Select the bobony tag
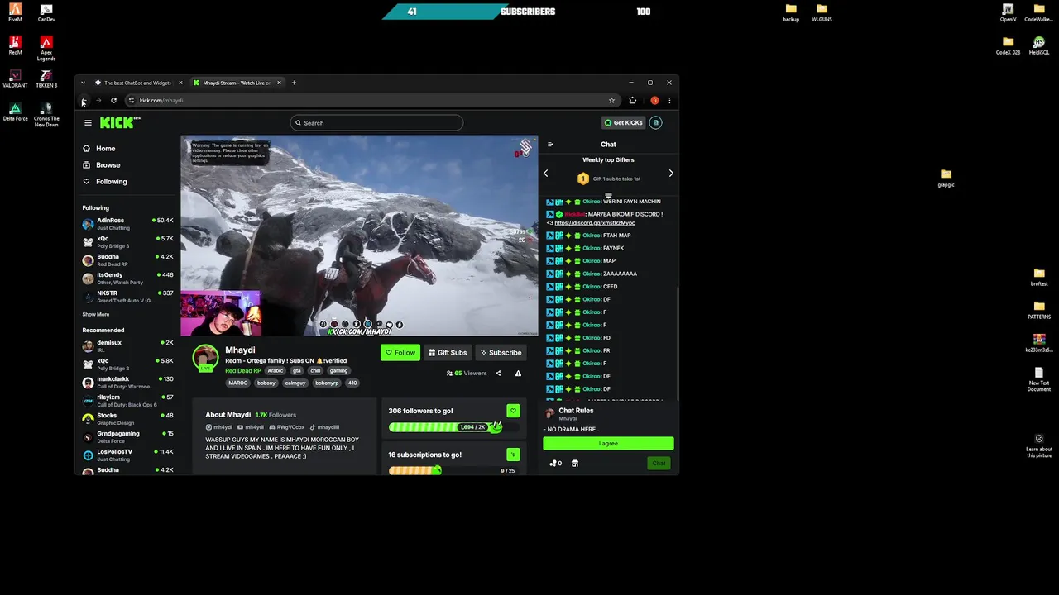 click(x=266, y=383)
